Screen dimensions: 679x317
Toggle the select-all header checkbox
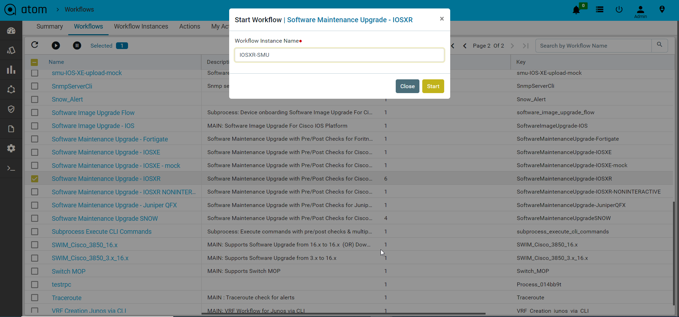point(34,62)
